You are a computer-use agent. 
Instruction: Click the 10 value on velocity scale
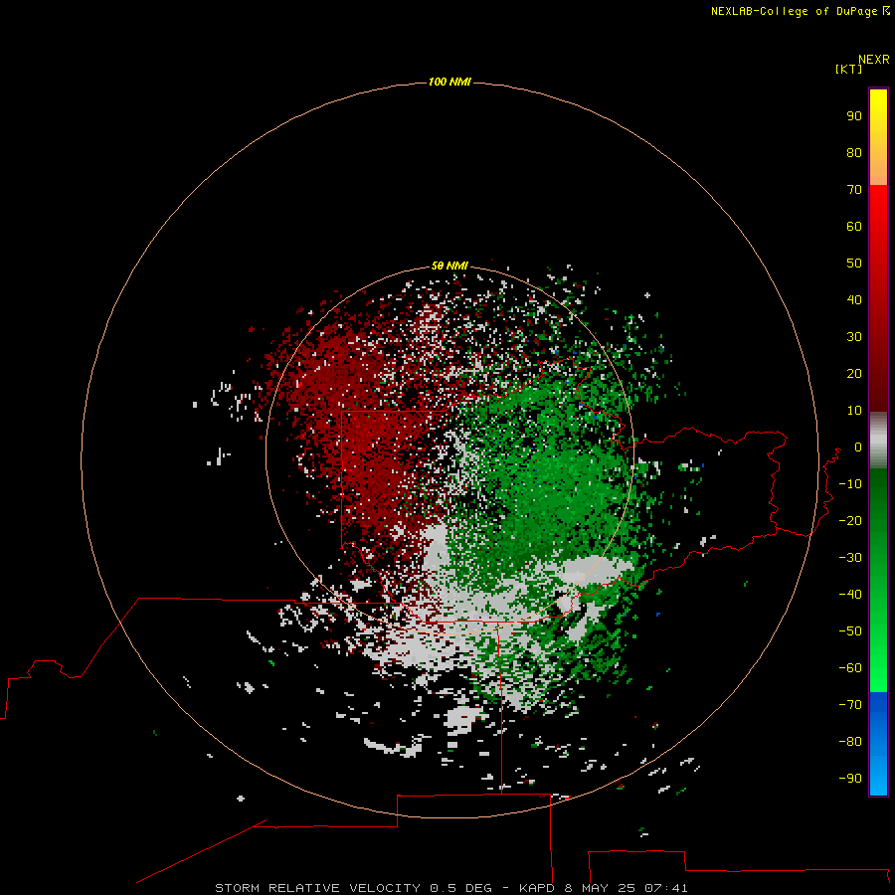pyautogui.click(x=854, y=411)
